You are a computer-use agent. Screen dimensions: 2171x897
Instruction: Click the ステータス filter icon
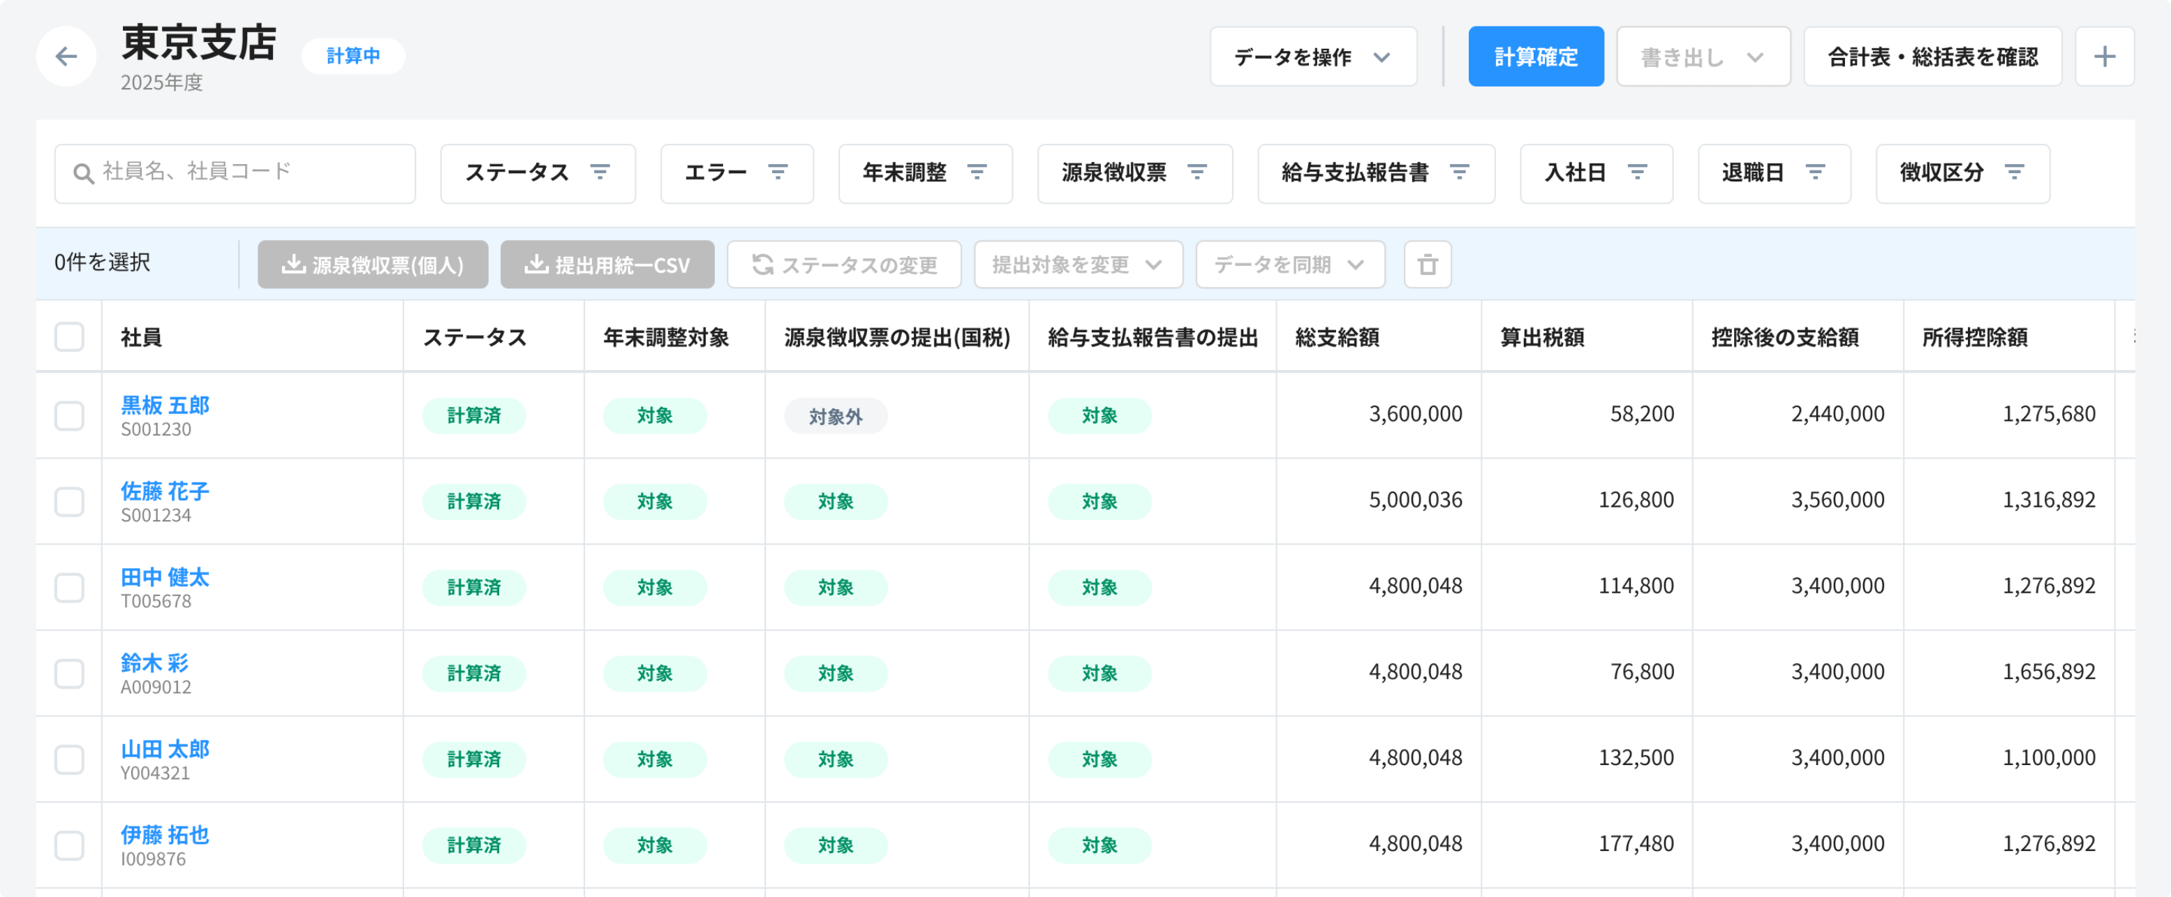tap(600, 173)
